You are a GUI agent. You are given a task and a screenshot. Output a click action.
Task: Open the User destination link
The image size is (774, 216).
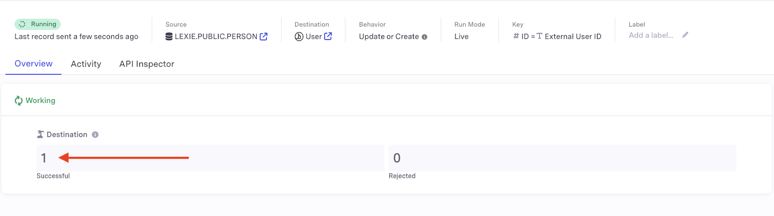pos(313,36)
